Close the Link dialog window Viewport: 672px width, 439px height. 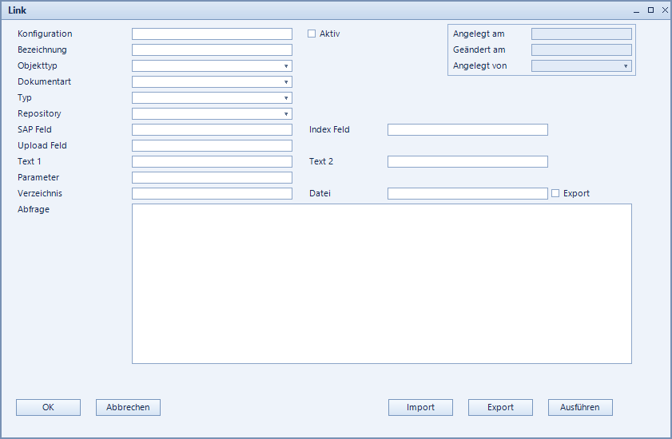pyautogui.click(x=665, y=10)
